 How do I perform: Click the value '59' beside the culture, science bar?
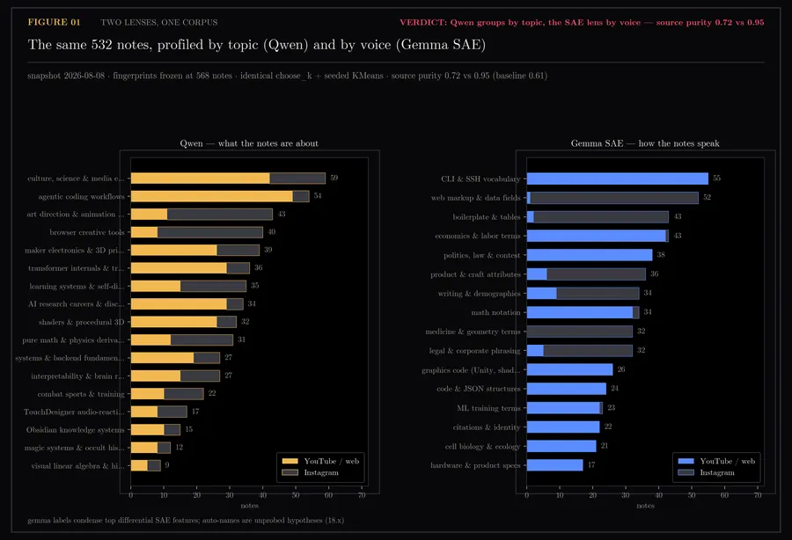point(334,178)
